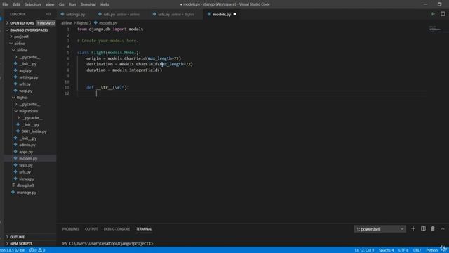Click the Ln 12, Col 9 status indicator

click(x=364, y=250)
